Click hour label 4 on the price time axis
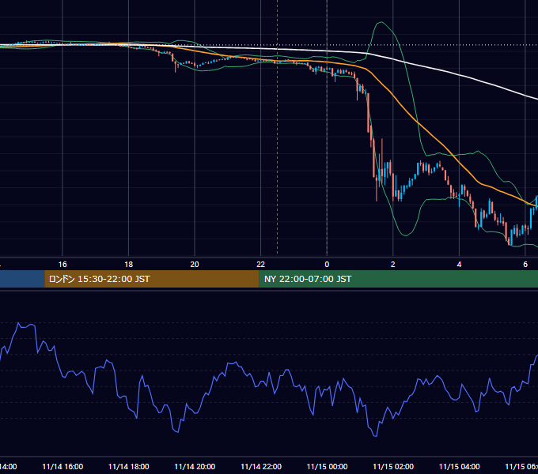538x474 pixels. (x=459, y=265)
